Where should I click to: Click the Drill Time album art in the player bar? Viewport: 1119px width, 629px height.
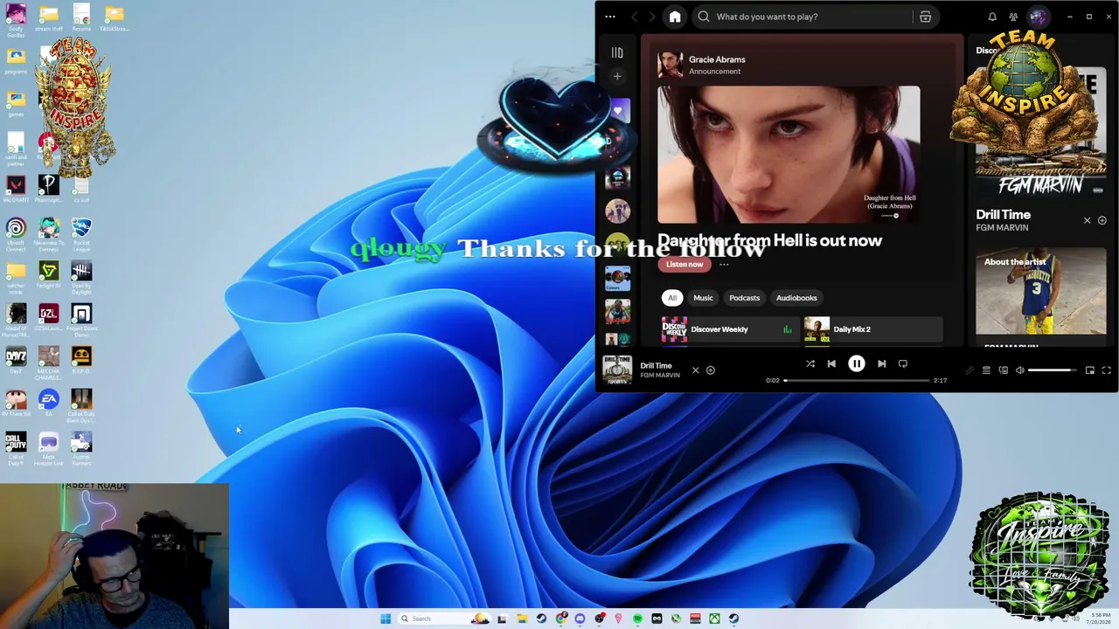pyautogui.click(x=617, y=370)
